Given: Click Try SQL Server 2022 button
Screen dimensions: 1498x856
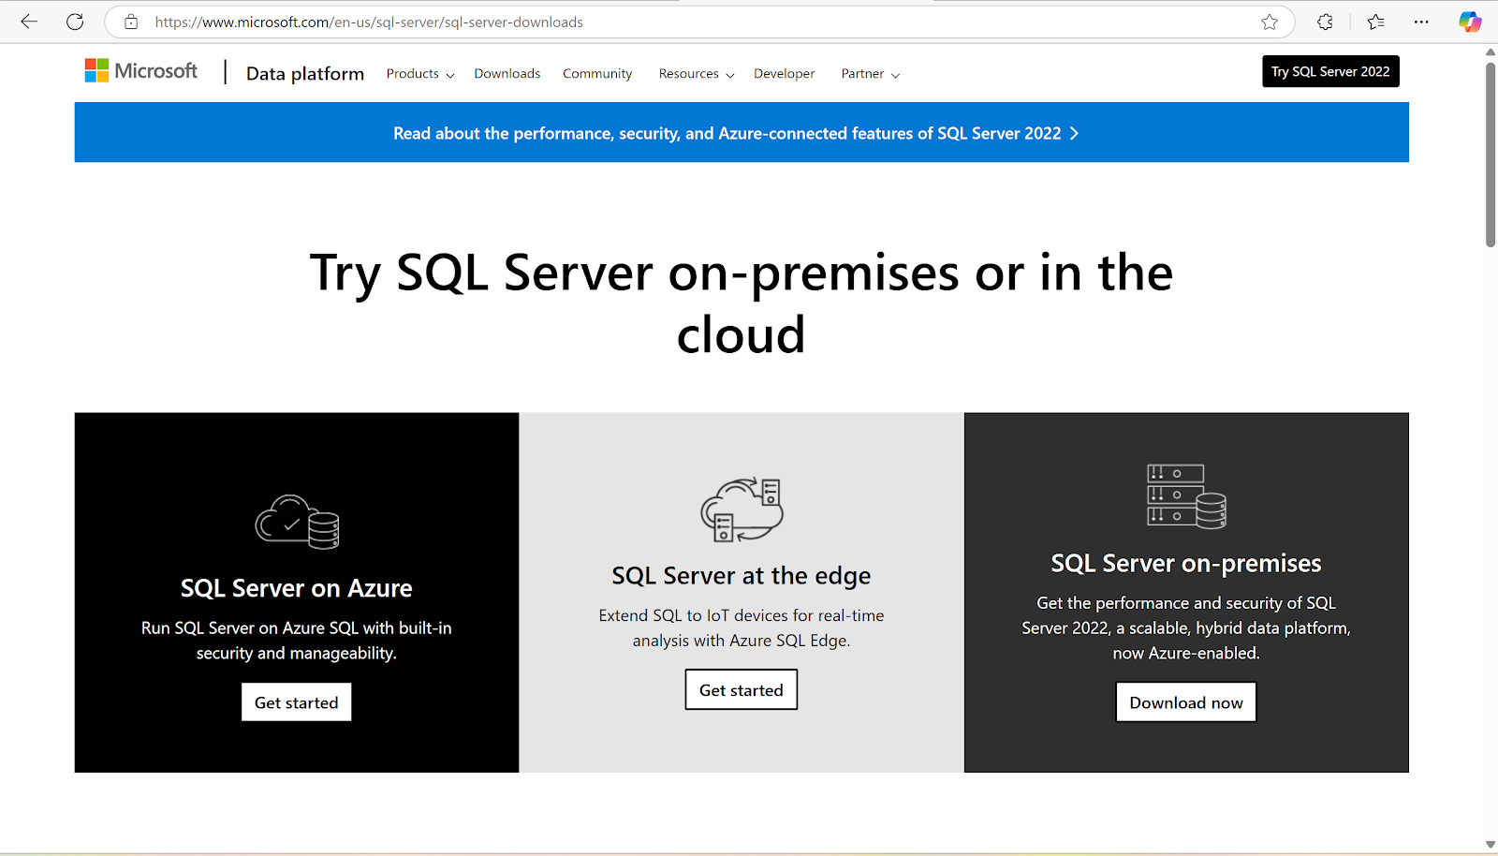Looking at the screenshot, I should point(1330,71).
